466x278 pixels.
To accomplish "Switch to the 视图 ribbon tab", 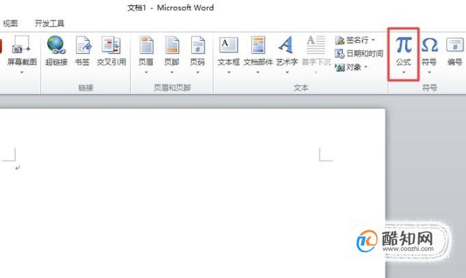I will coord(10,23).
